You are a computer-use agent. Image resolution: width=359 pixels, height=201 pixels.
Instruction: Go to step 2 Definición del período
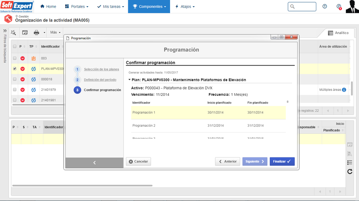[x=100, y=80]
